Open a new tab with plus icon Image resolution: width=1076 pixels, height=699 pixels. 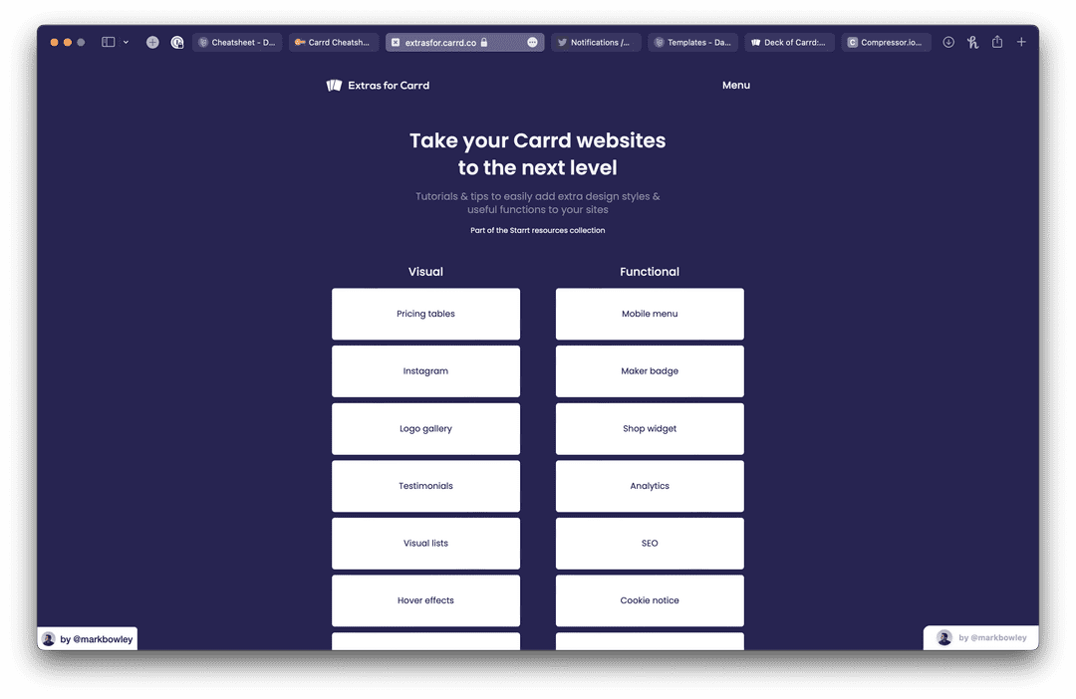click(x=1021, y=43)
